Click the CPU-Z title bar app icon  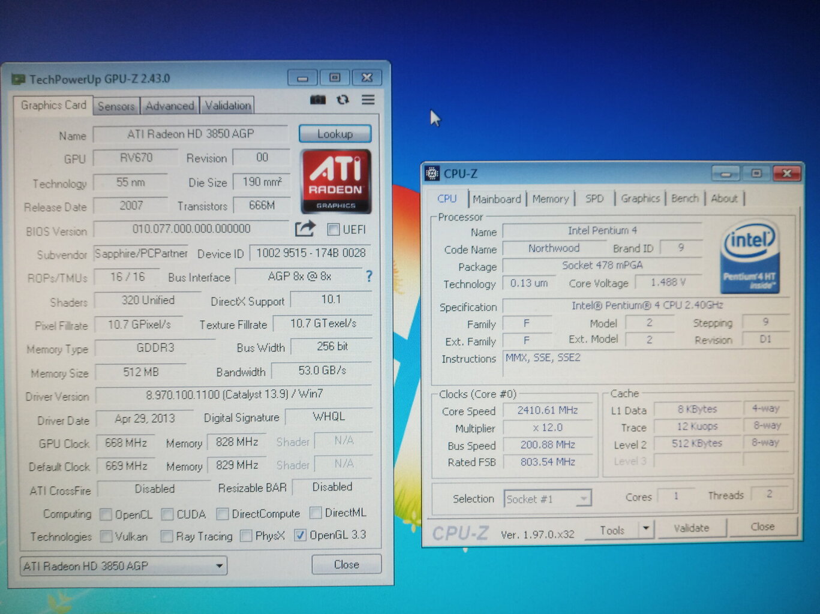(432, 174)
